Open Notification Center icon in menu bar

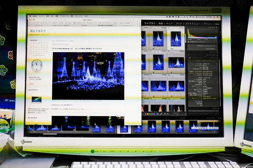[x=218, y=17]
